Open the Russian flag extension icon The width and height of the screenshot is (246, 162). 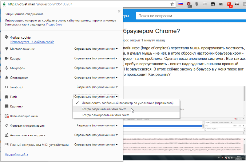181,4
